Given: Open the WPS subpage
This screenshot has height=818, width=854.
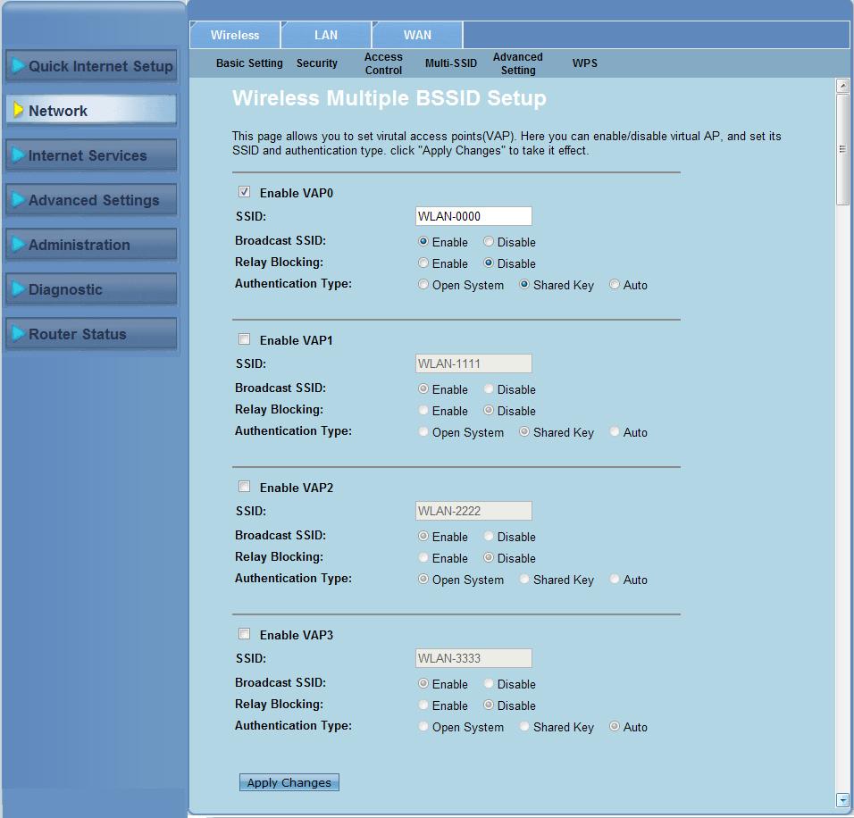Looking at the screenshot, I should click(585, 63).
